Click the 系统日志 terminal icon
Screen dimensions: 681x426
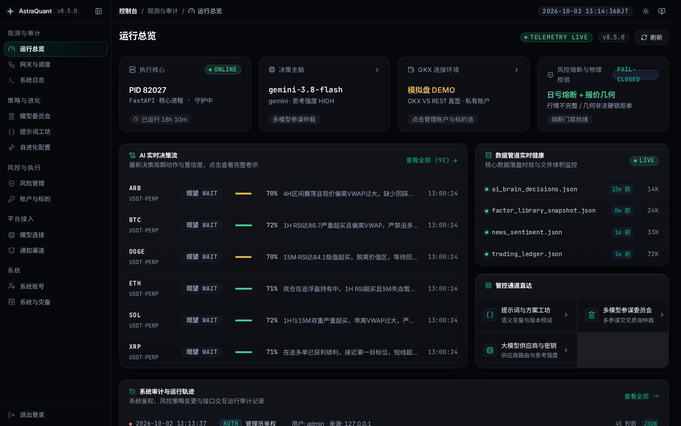pos(12,80)
